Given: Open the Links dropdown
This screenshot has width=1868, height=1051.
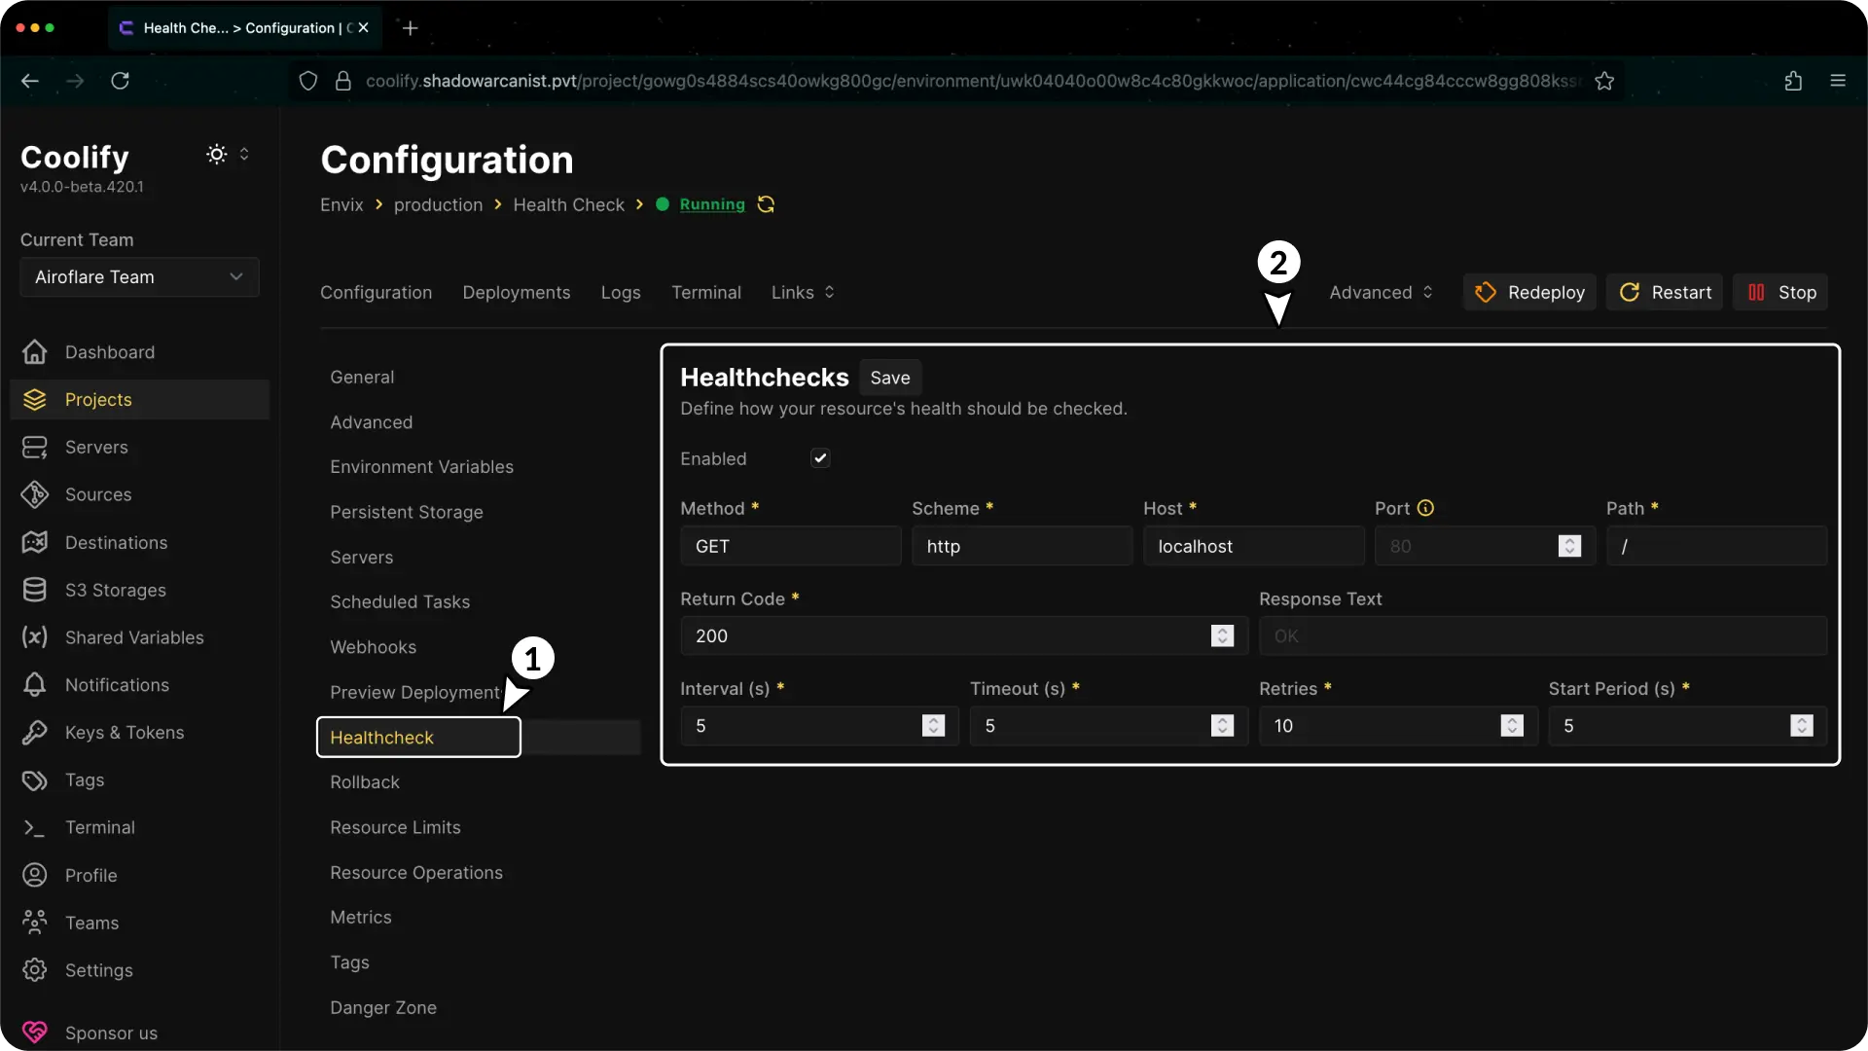Looking at the screenshot, I should (803, 293).
